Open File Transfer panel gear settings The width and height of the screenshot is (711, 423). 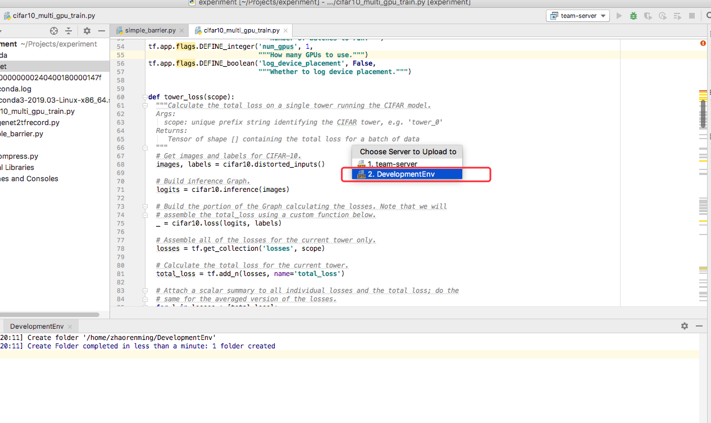684,326
